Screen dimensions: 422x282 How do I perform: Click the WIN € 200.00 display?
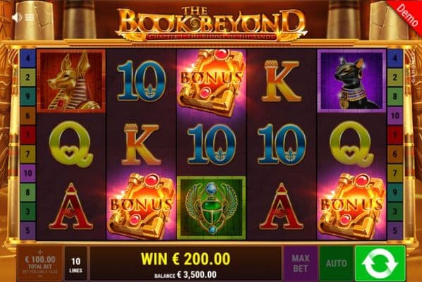186,259
